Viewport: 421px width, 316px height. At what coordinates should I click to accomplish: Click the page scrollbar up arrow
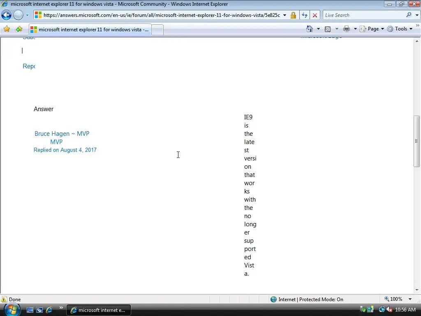[x=417, y=41]
